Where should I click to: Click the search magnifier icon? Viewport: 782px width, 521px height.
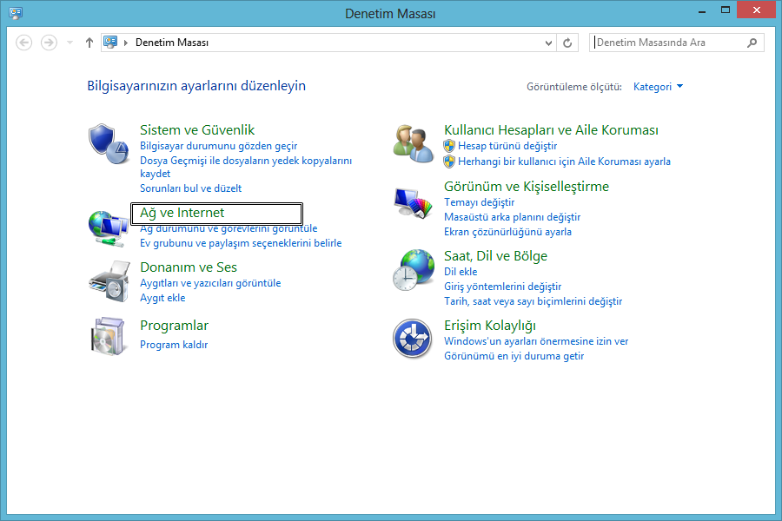coord(752,43)
